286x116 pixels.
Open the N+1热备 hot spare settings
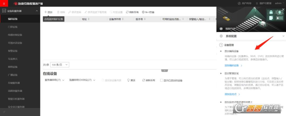point(148,12)
